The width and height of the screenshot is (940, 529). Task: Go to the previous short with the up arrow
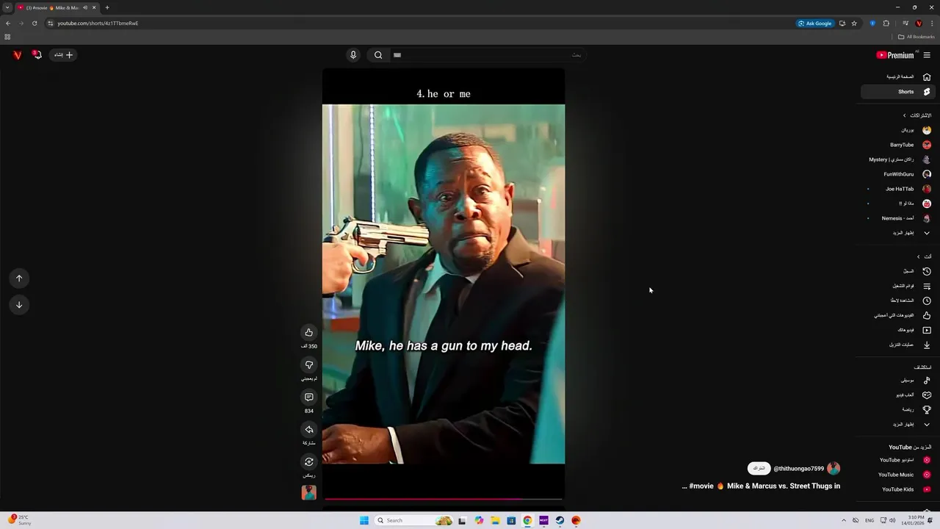[19, 278]
